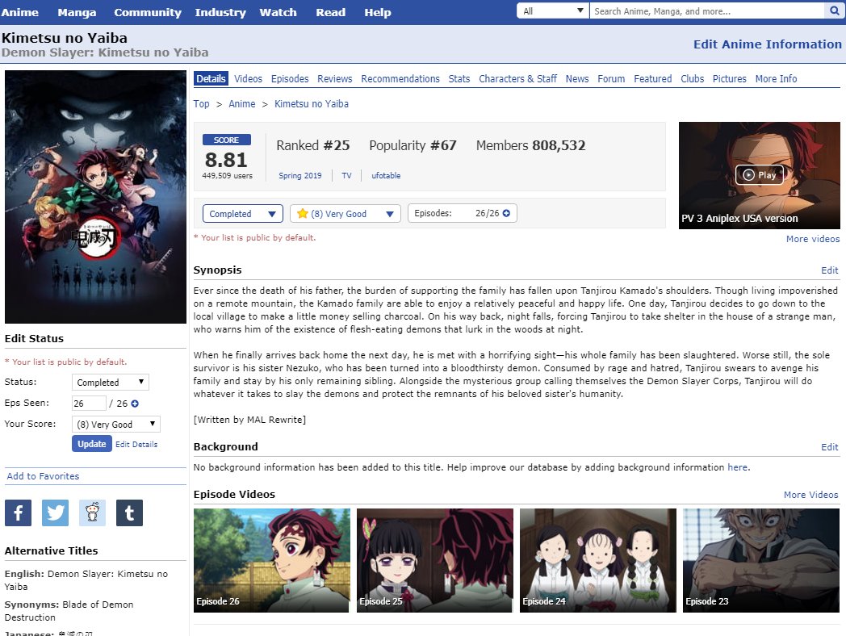The width and height of the screenshot is (846, 636).
Task: Switch to the Videos tab
Action: tap(248, 79)
